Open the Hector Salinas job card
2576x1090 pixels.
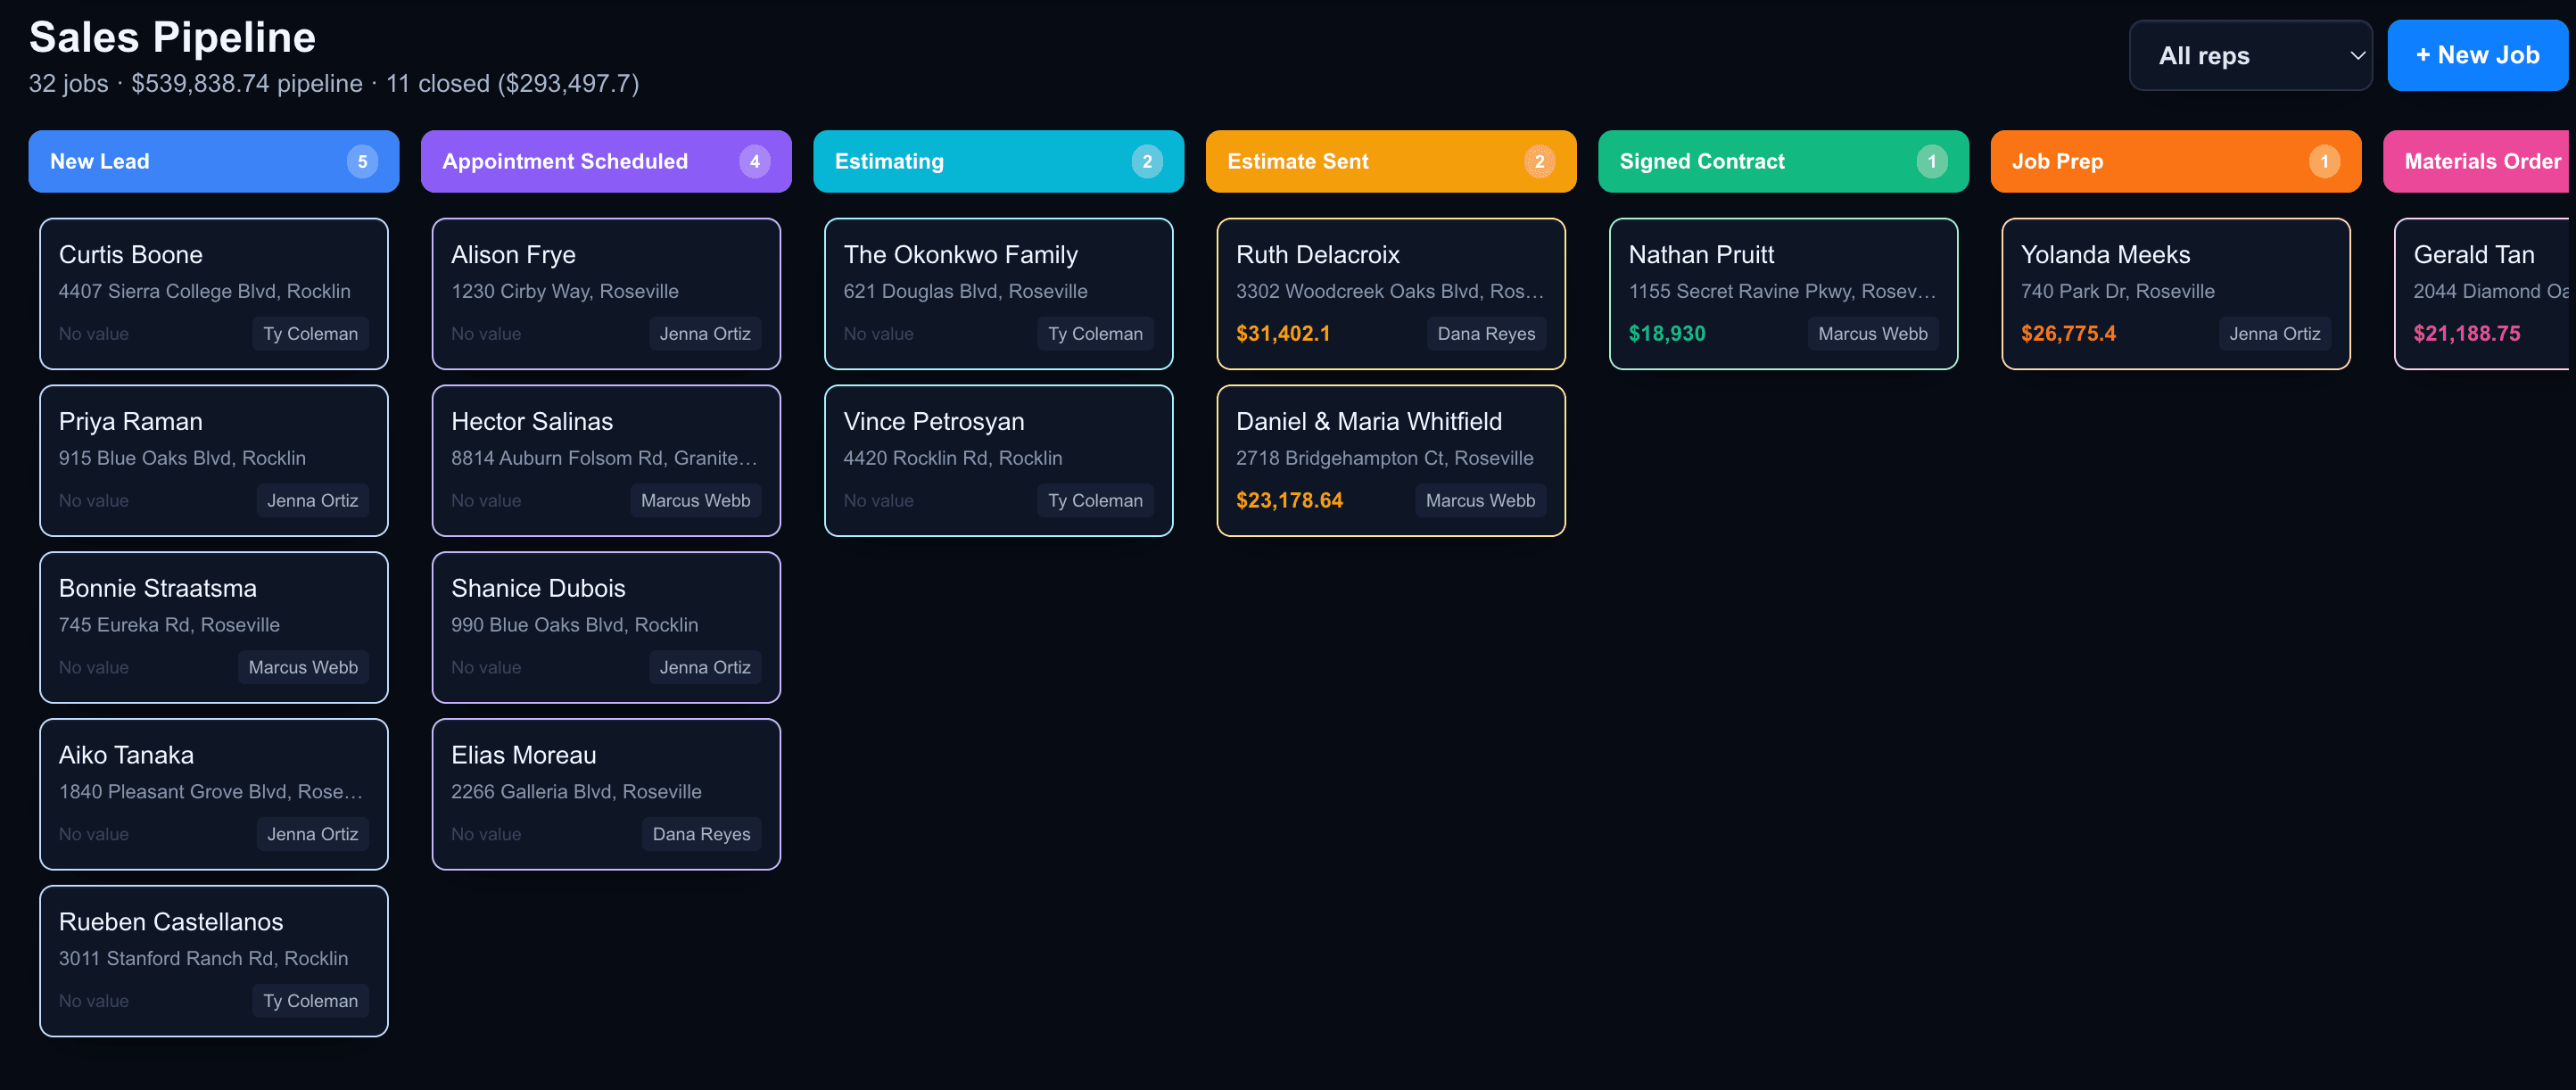point(606,461)
